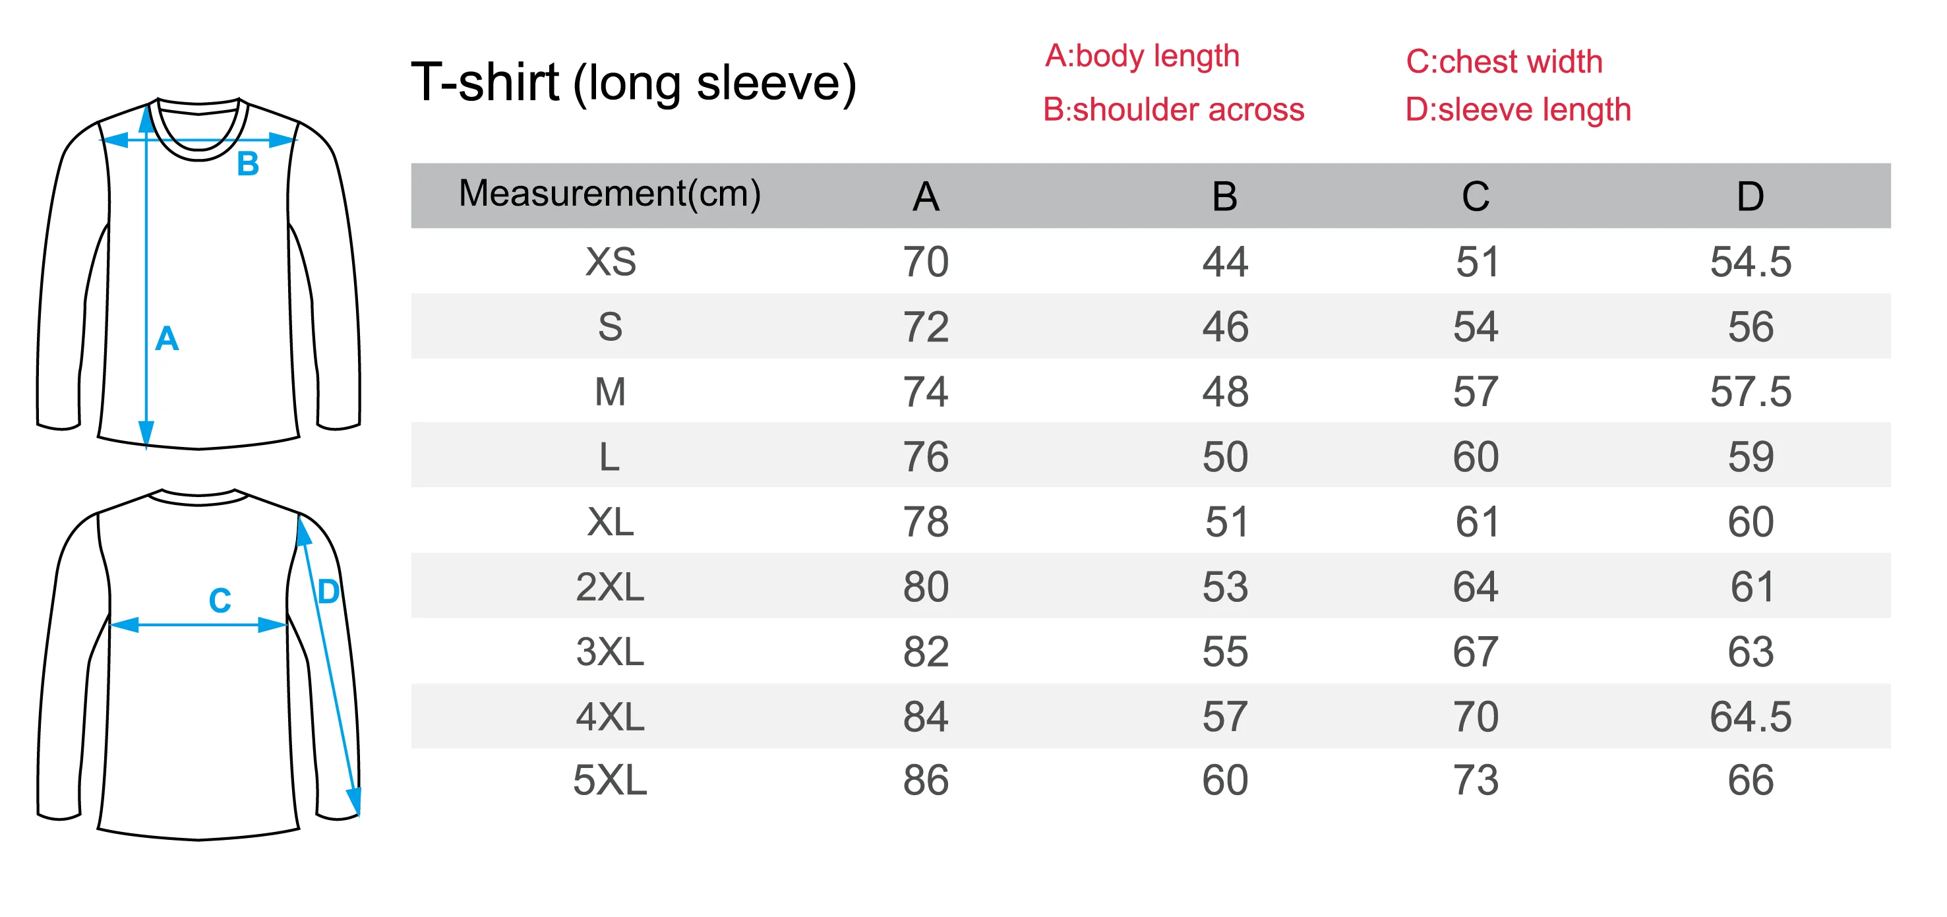Click column header D in table
The width and height of the screenshot is (1947, 917).
coord(1751,196)
